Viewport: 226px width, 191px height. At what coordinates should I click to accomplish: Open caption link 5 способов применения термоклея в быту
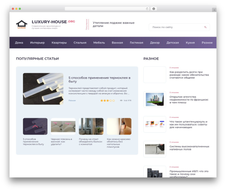33,142
